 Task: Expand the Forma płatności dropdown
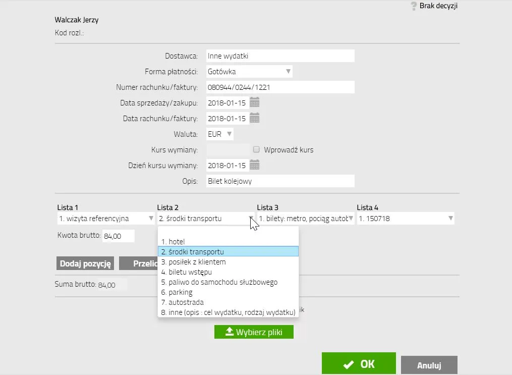click(249, 72)
